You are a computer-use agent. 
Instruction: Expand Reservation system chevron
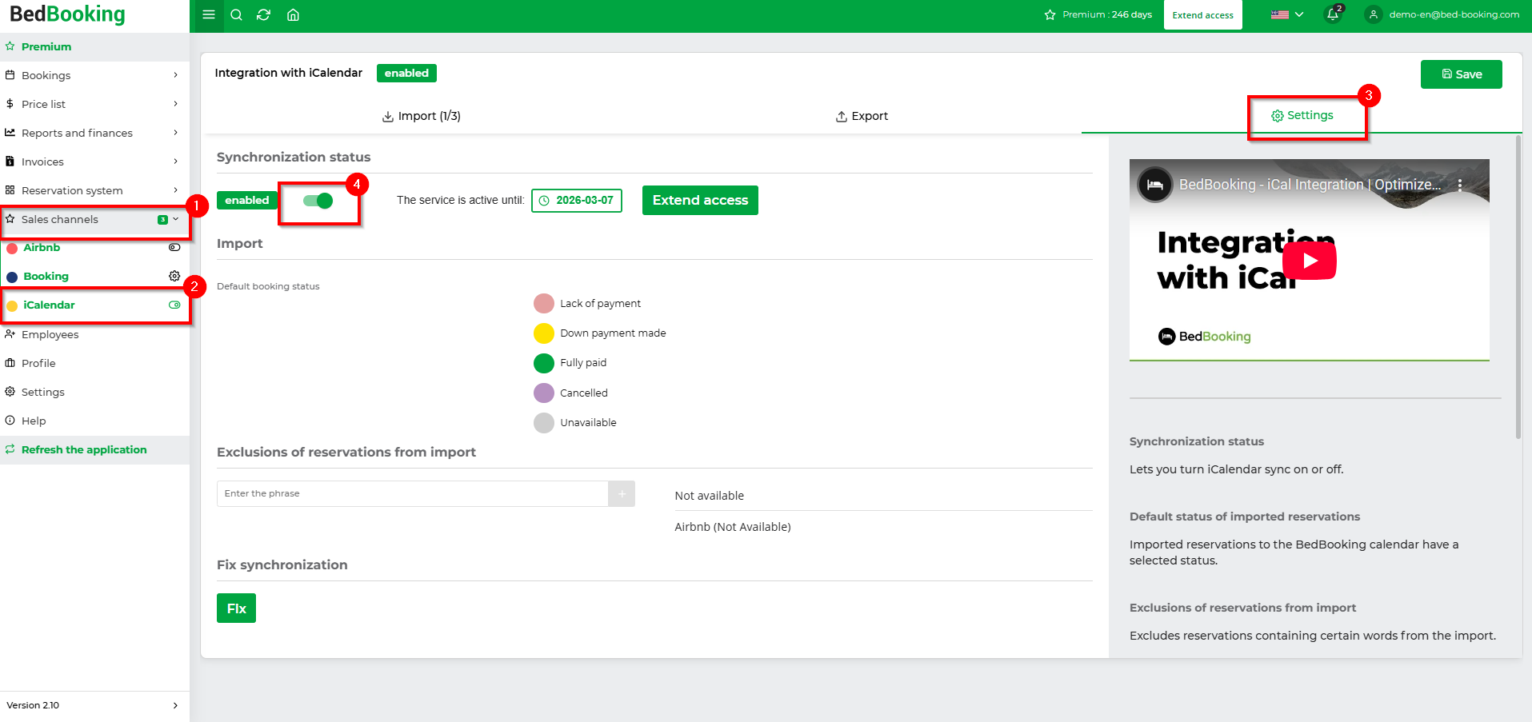click(x=176, y=190)
